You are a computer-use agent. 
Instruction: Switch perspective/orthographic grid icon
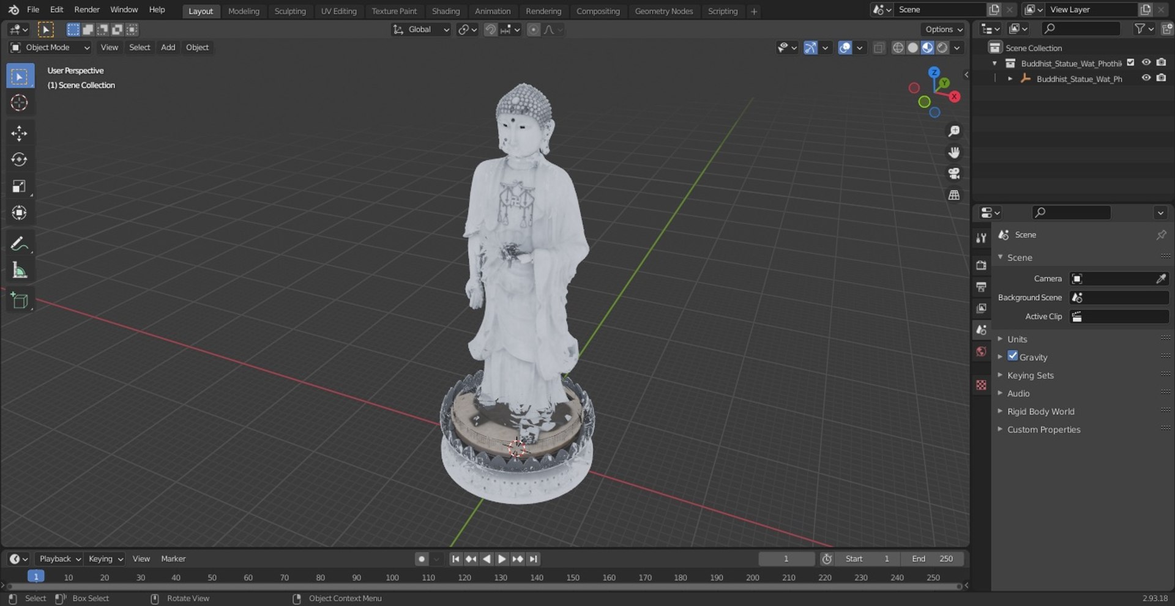(x=953, y=196)
